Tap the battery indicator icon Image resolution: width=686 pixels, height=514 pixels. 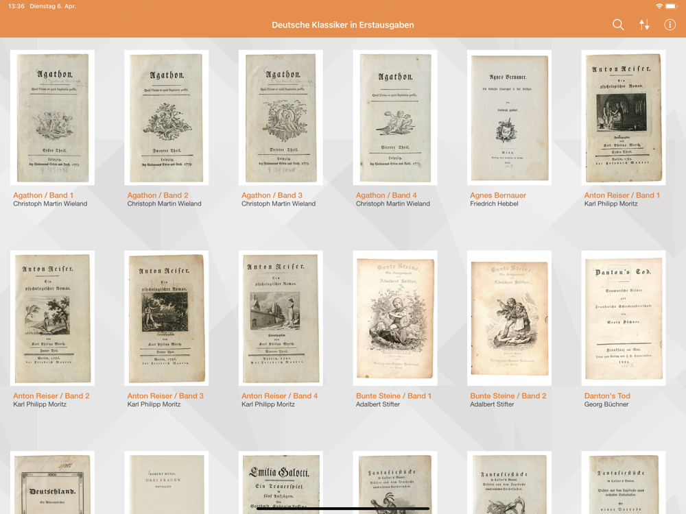(x=671, y=6)
